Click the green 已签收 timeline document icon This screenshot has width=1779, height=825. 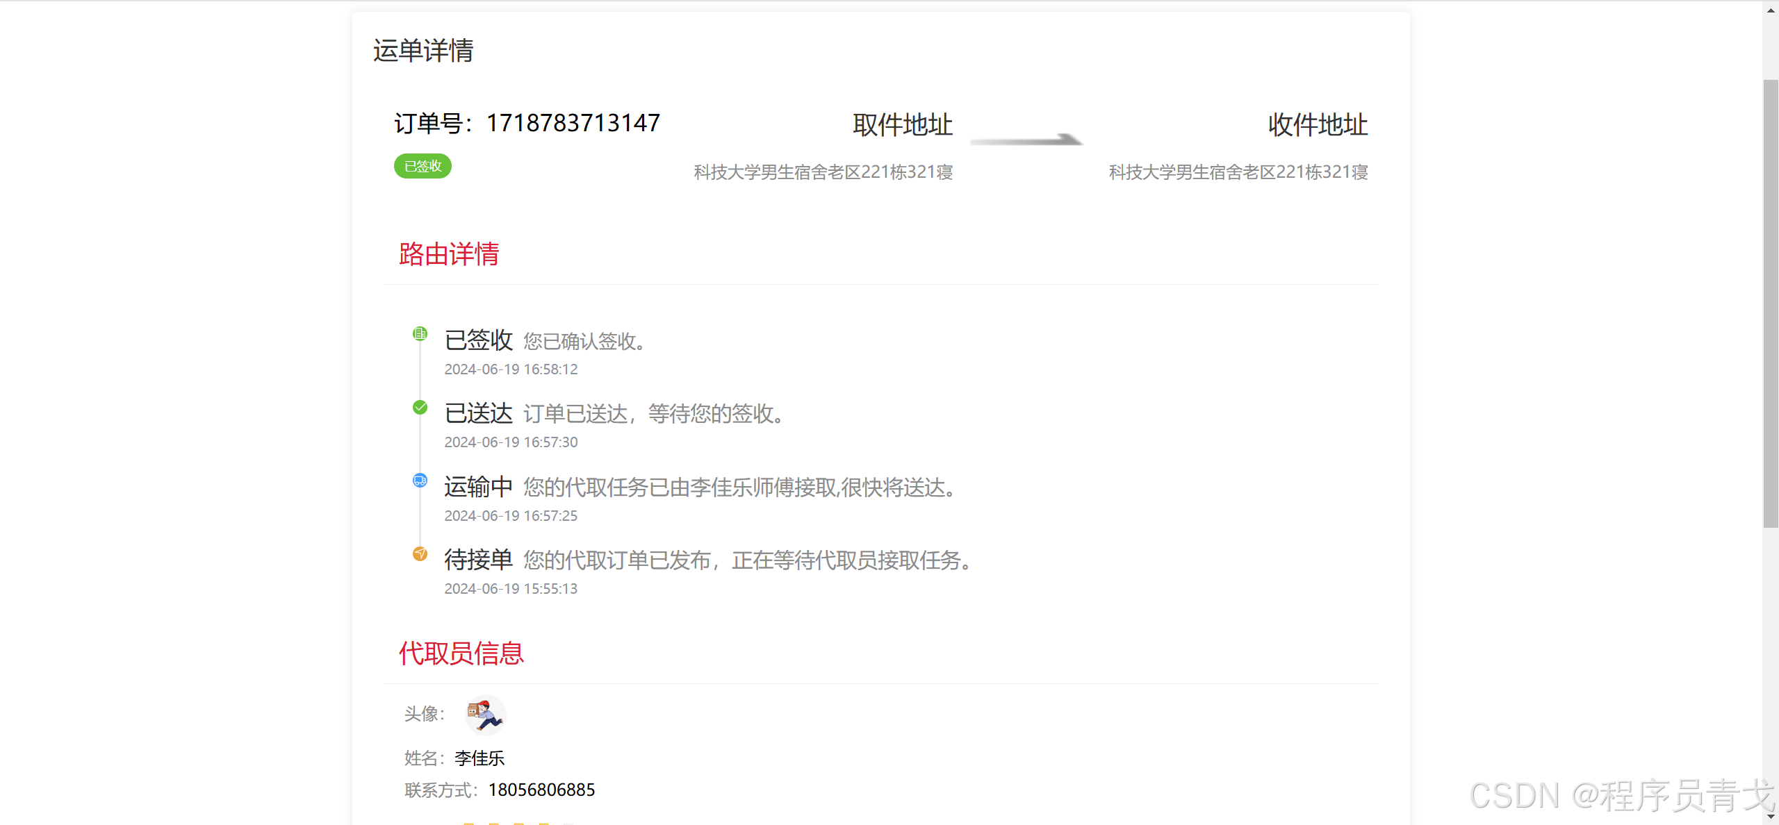point(420,334)
